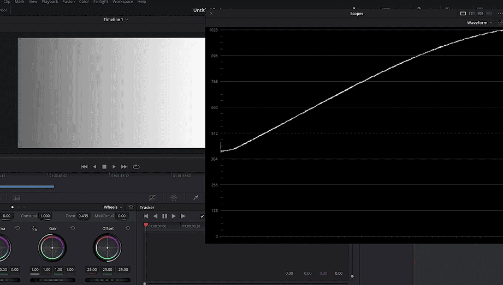503x285 pixels.
Task: Click the Pivot value field 0.435
Action: coord(84,216)
